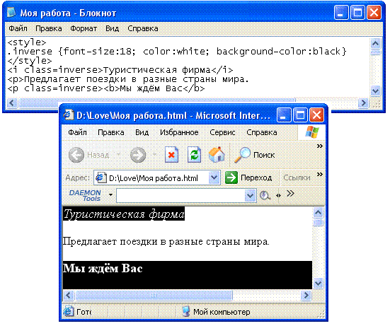Screen dimensions: 390x326
Task: Click the Forward arrow icon in browser
Action: click(x=138, y=155)
